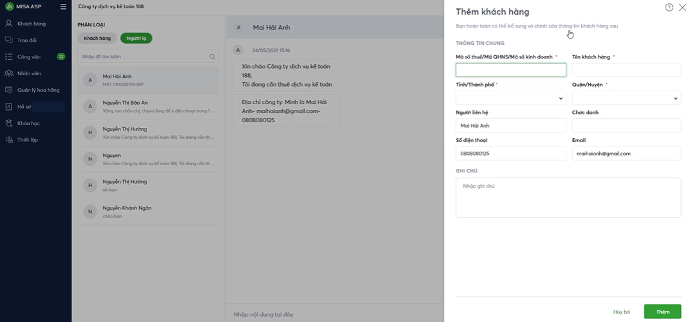Screen dimensions: 692x322
Task: Click the Tên khách hàng input field
Action: pyautogui.click(x=626, y=70)
